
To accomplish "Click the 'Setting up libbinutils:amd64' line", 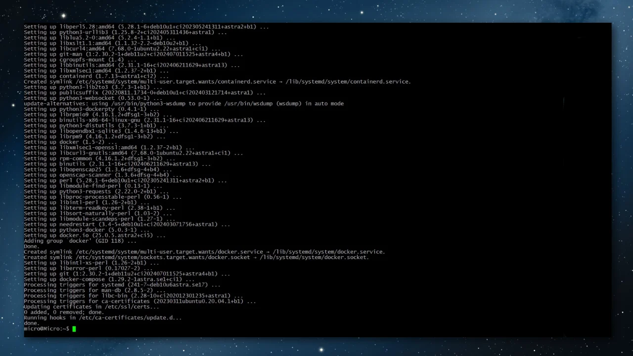I will (x=132, y=65).
